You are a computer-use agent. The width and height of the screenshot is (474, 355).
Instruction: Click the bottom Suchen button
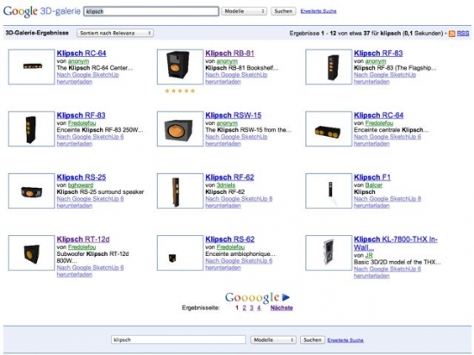(313, 339)
